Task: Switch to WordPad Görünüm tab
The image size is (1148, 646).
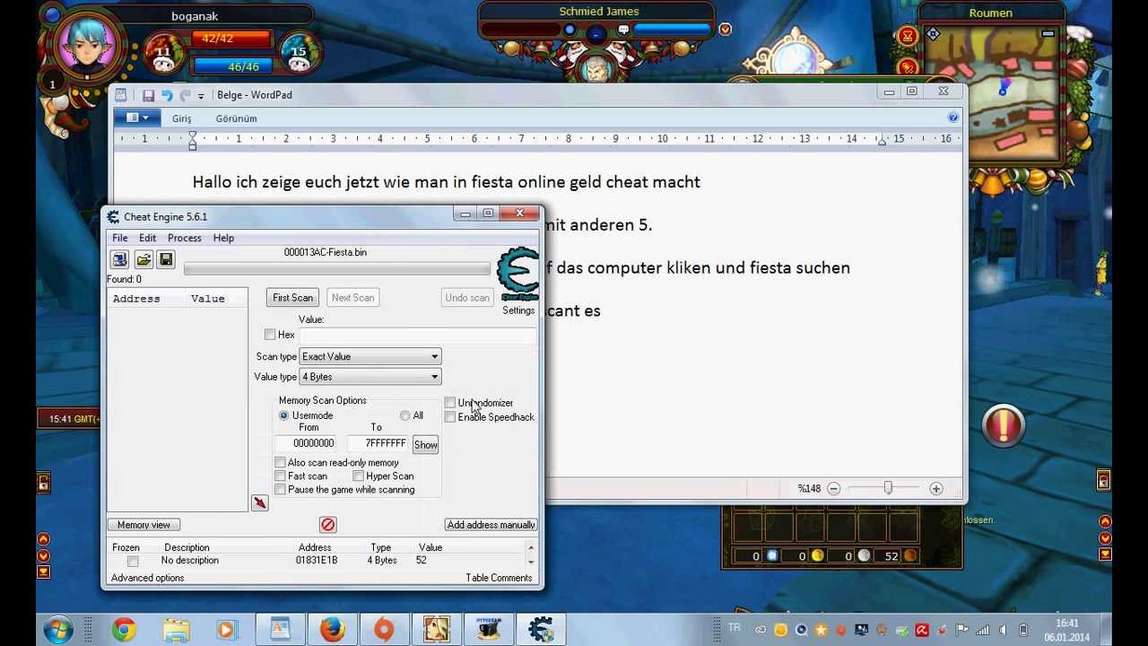Action: pyautogui.click(x=236, y=118)
